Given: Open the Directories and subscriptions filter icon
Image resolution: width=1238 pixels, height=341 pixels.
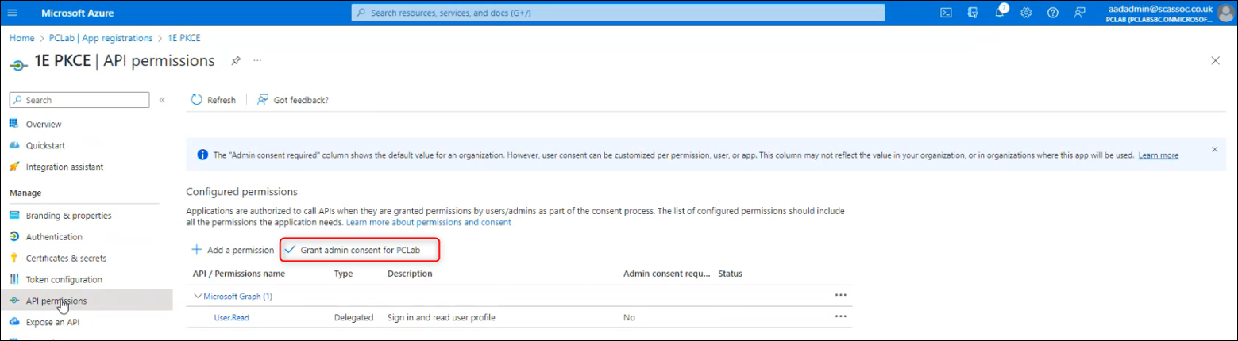Looking at the screenshot, I should tap(973, 13).
